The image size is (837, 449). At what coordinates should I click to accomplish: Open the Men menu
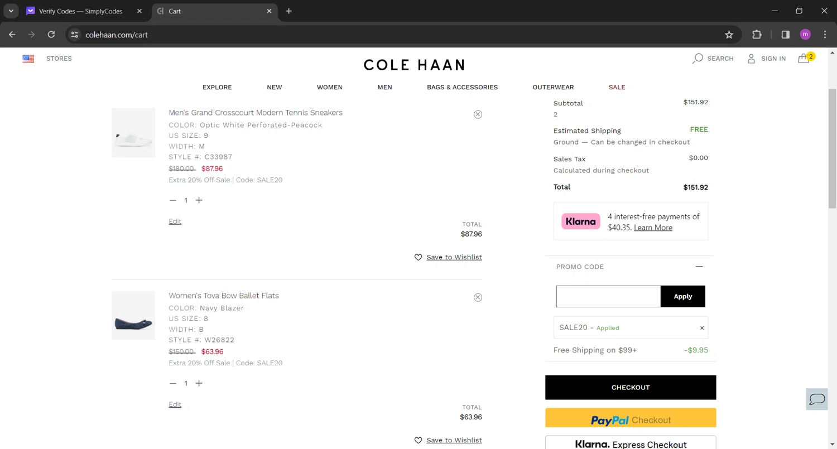pos(385,88)
